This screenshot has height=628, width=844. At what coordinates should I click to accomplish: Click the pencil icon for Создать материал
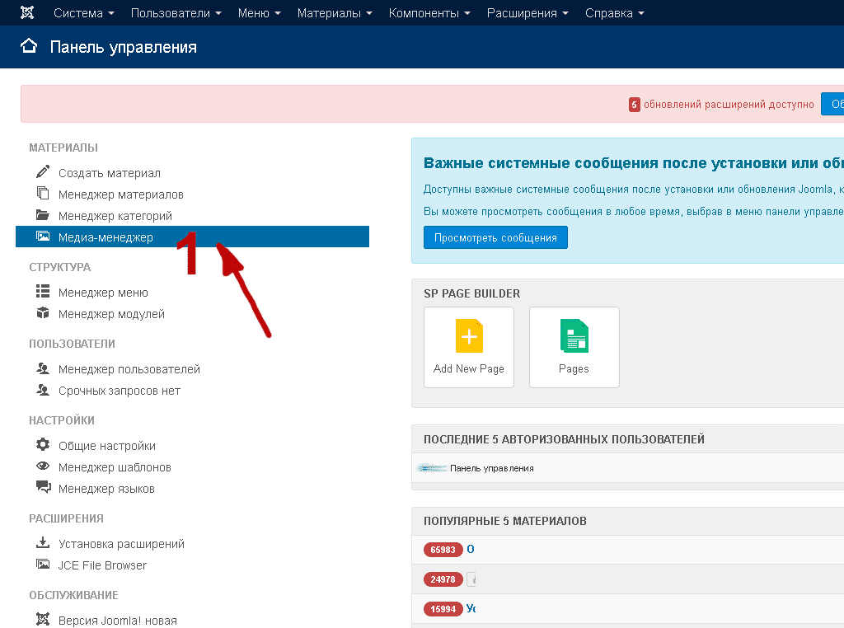pyautogui.click(x=43, y=172)
